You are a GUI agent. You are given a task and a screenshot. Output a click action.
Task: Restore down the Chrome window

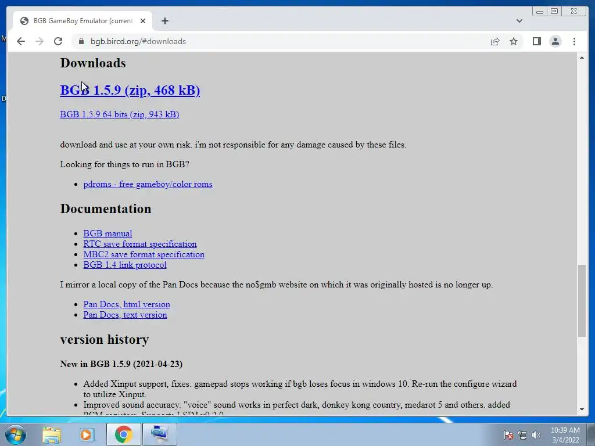(554, 12)
